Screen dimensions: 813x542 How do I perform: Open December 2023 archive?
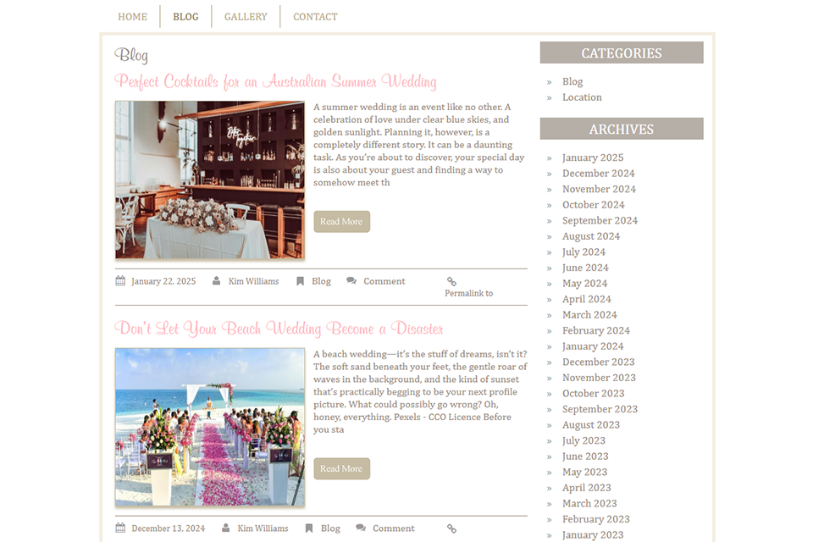point(599,362)
